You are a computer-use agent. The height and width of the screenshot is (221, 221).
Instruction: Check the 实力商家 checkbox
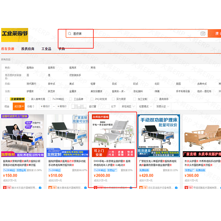point(113,99)
